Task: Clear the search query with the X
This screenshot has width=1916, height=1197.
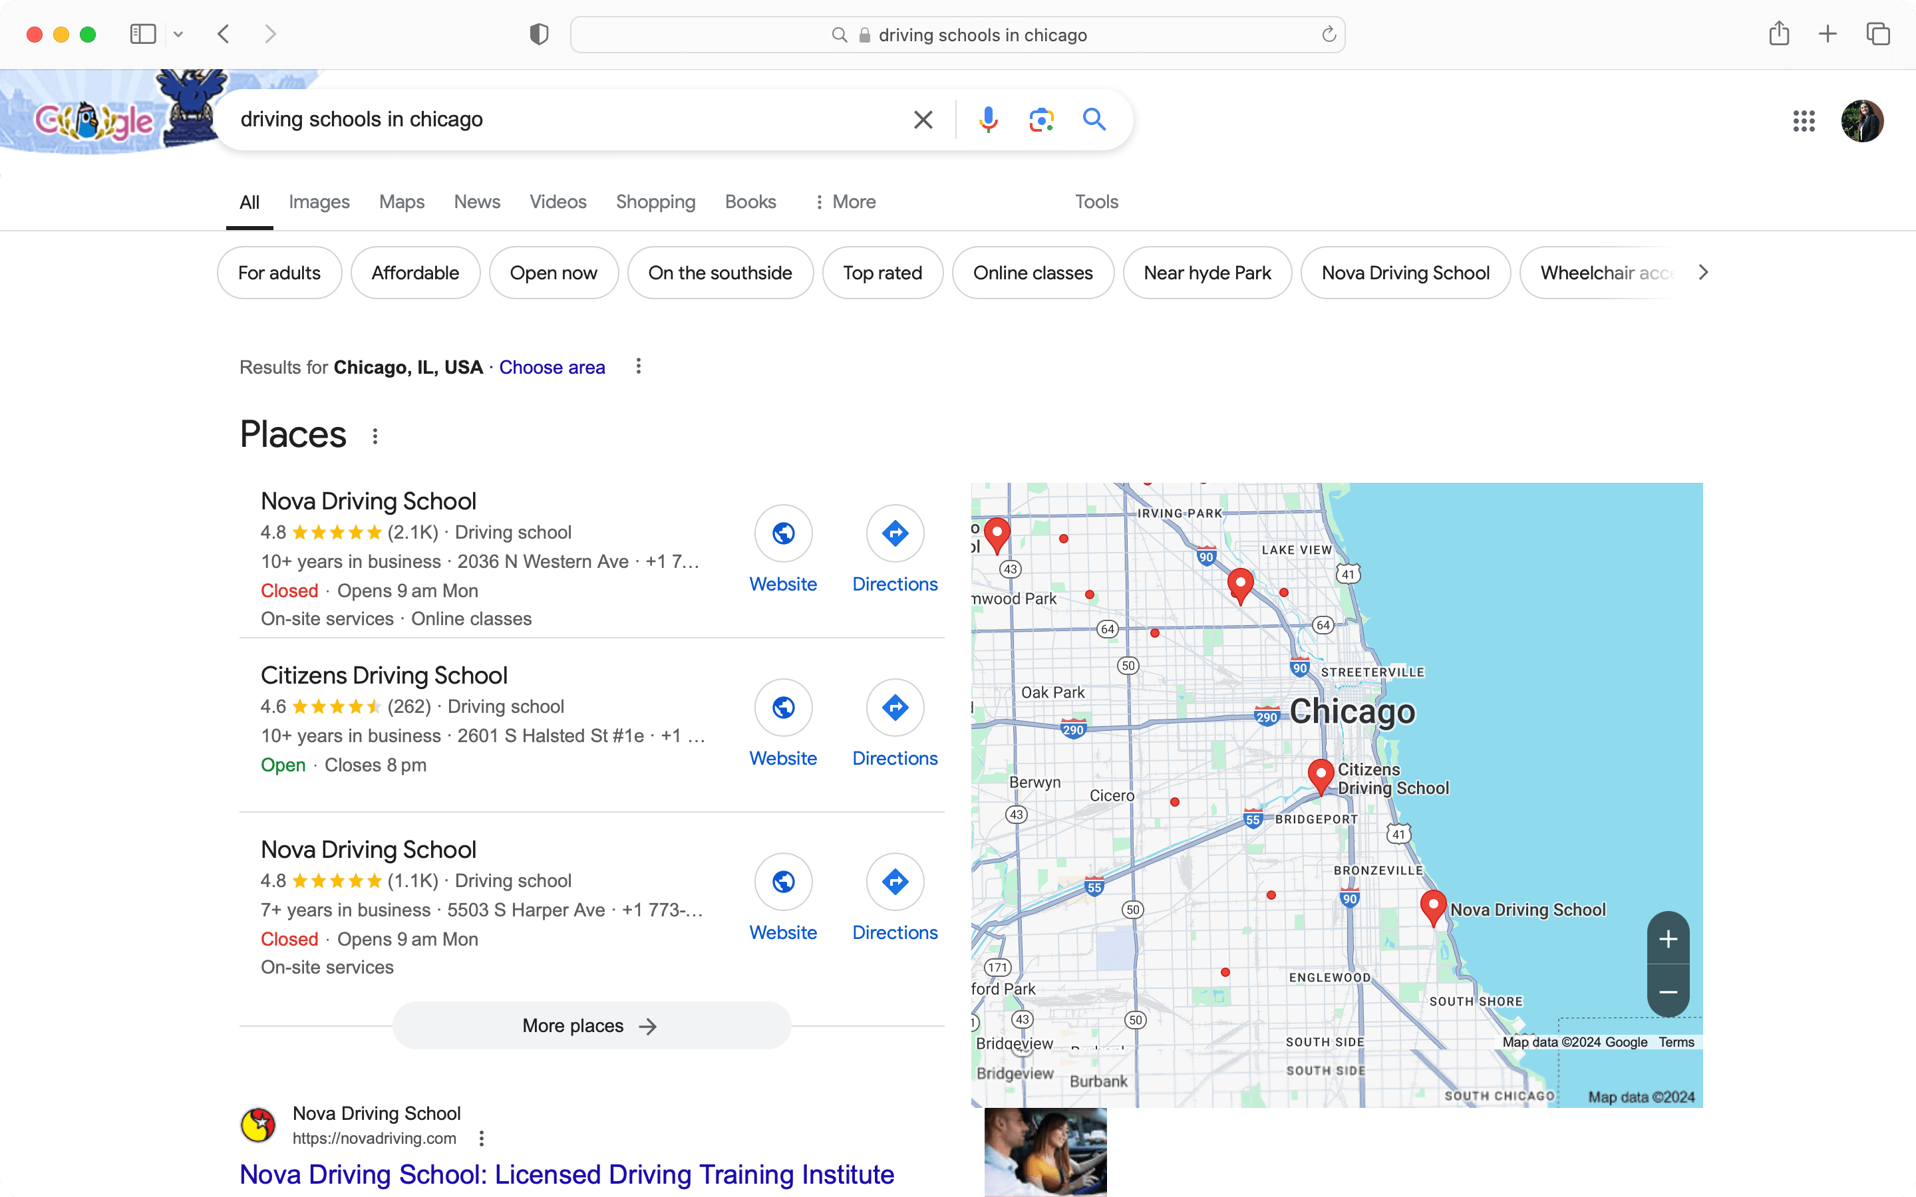Action: (x=922, y=120)
